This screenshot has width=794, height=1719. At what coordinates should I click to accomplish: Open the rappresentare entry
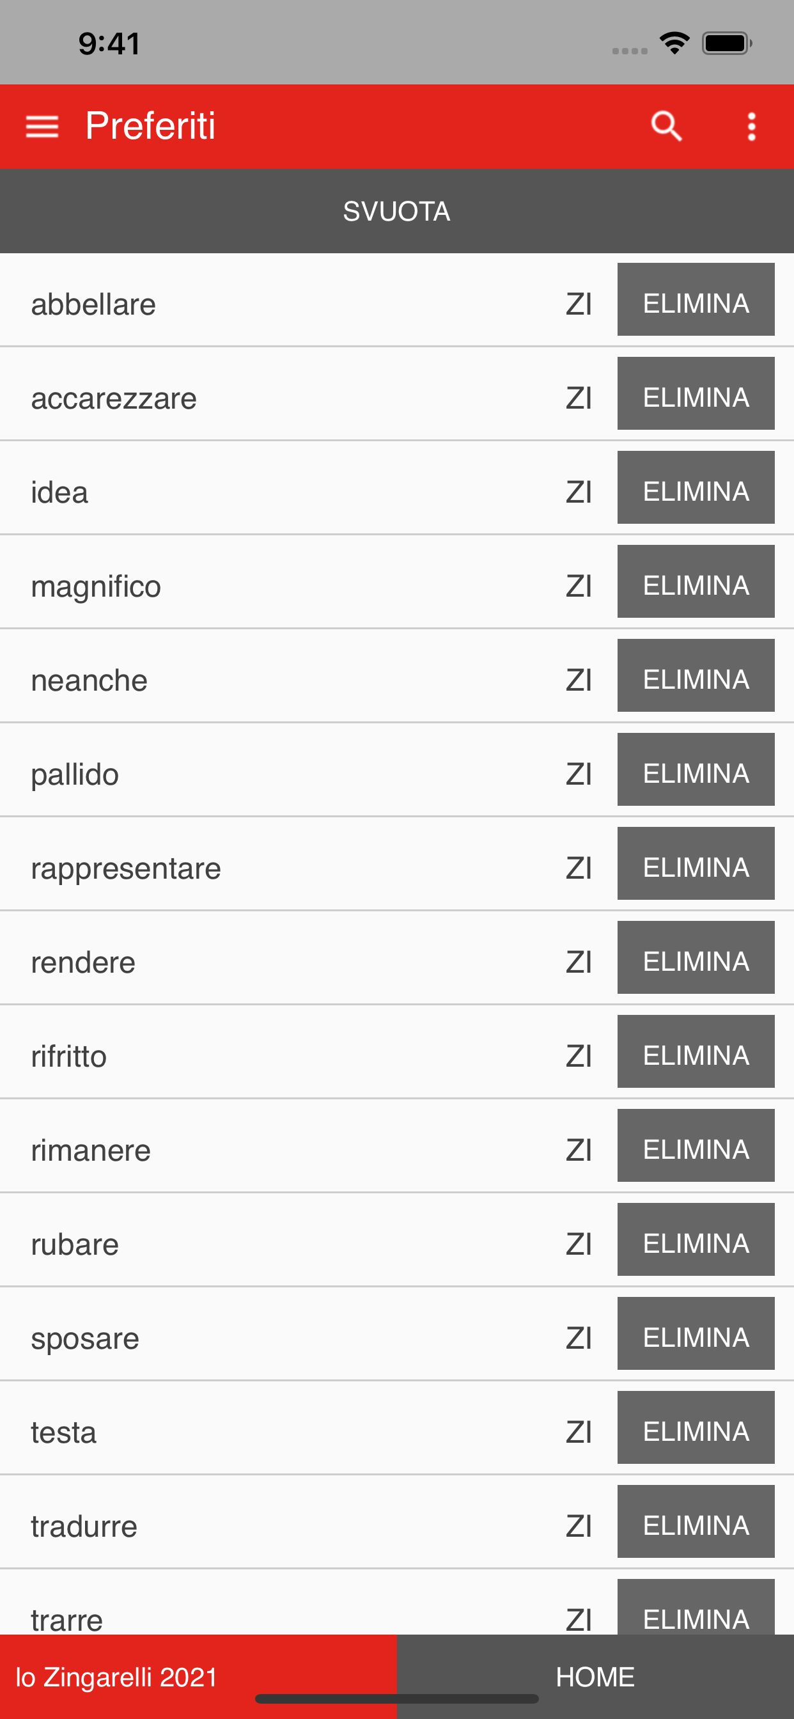pyautogui.click(x=126, y=869)
